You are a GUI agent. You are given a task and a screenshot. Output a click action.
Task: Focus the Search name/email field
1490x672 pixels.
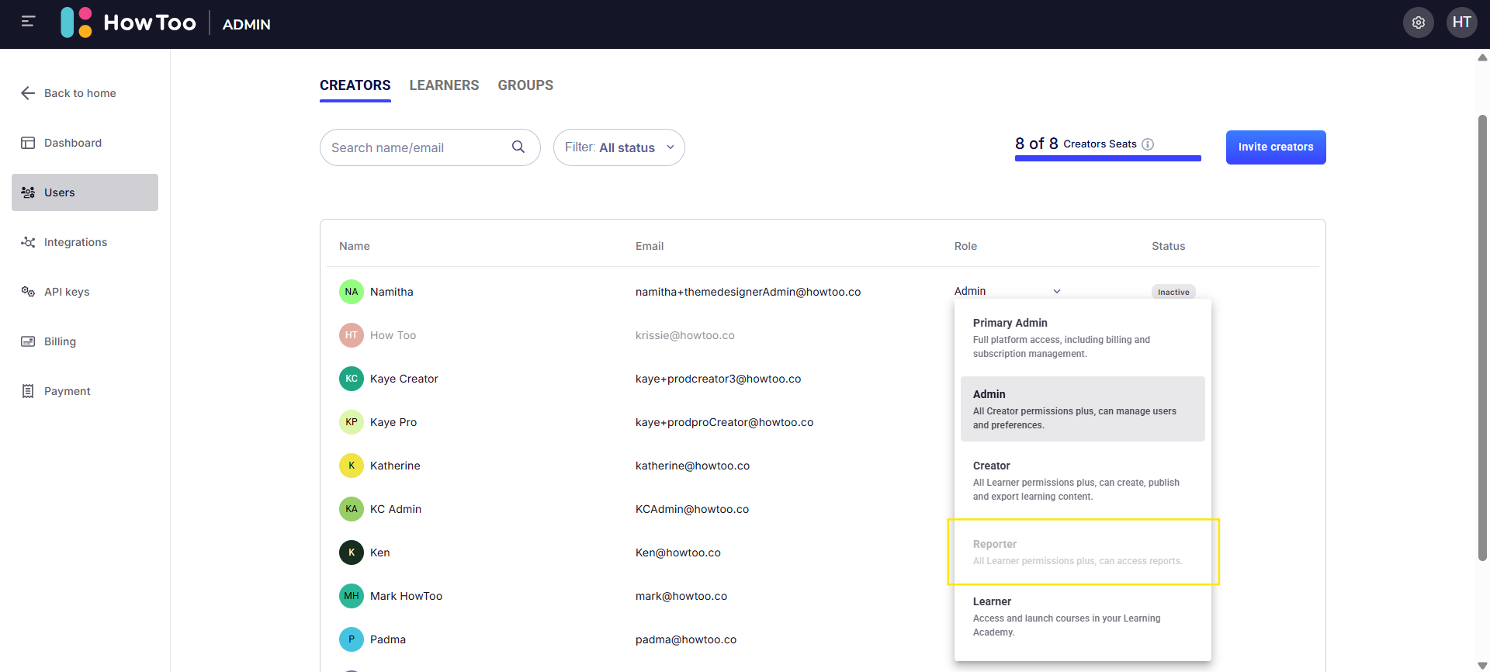418,147
